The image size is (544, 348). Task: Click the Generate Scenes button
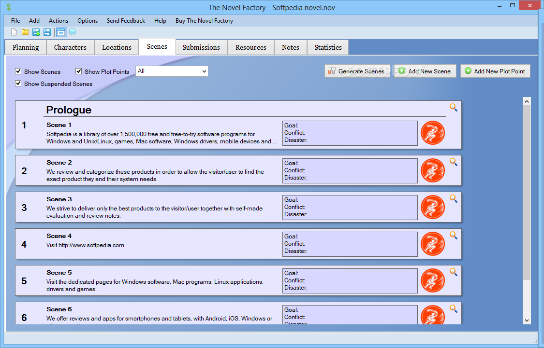click(357, 71)
